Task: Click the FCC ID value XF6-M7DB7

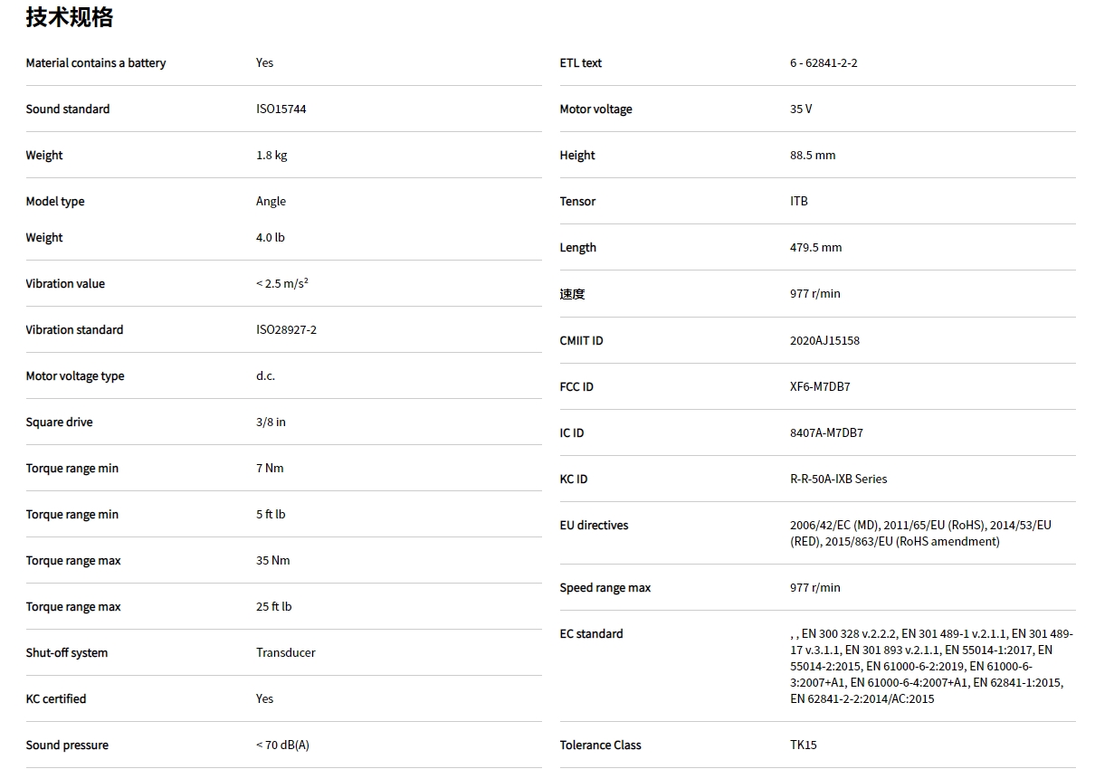Action: (x=820, y=387)
